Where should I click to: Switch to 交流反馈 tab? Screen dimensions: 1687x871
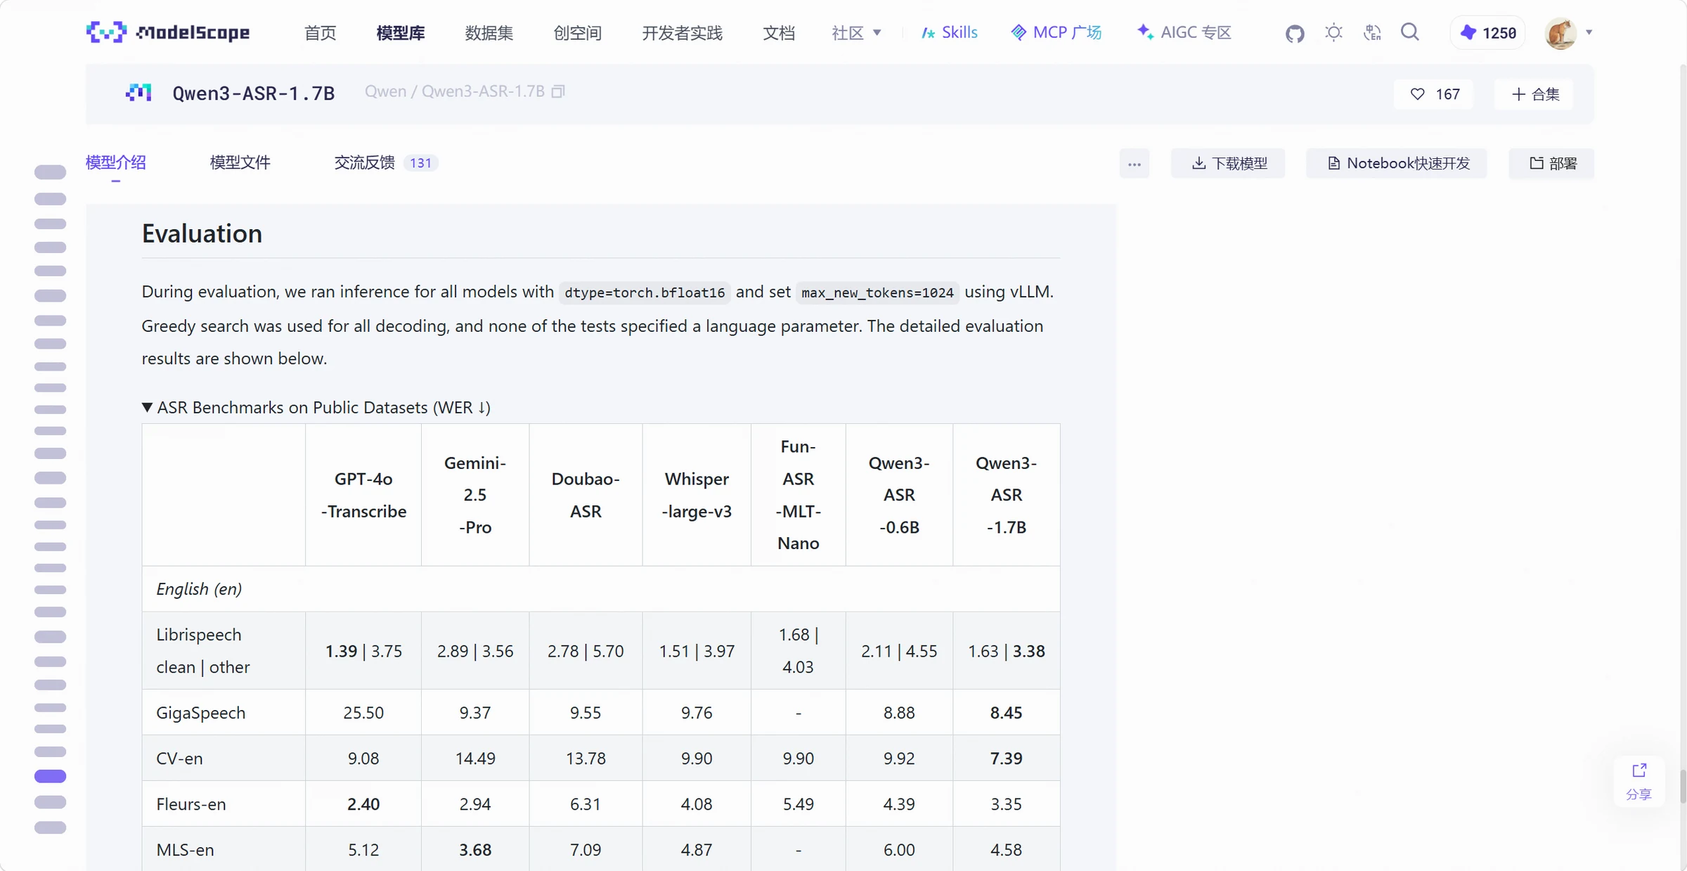pos(364,163)
